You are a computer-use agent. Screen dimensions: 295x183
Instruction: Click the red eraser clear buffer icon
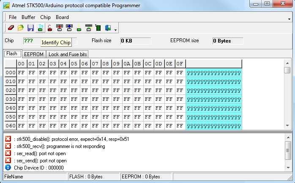tap(11, 28)
